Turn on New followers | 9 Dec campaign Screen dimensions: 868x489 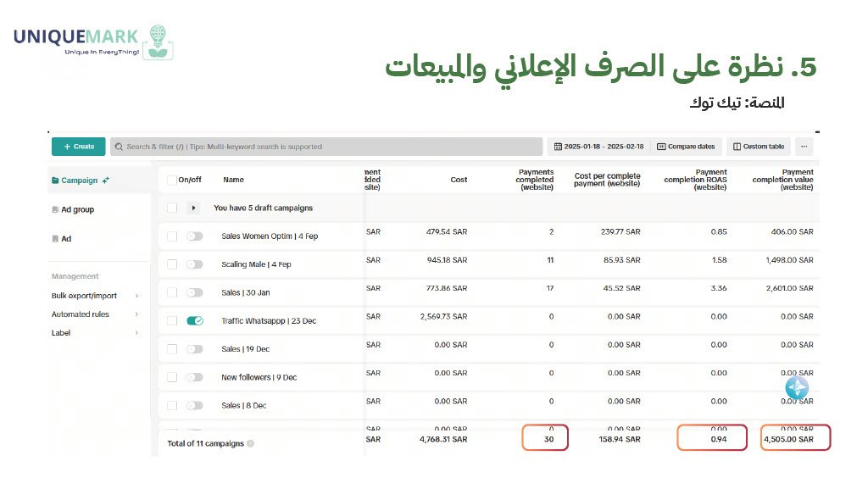coord(195,377)
